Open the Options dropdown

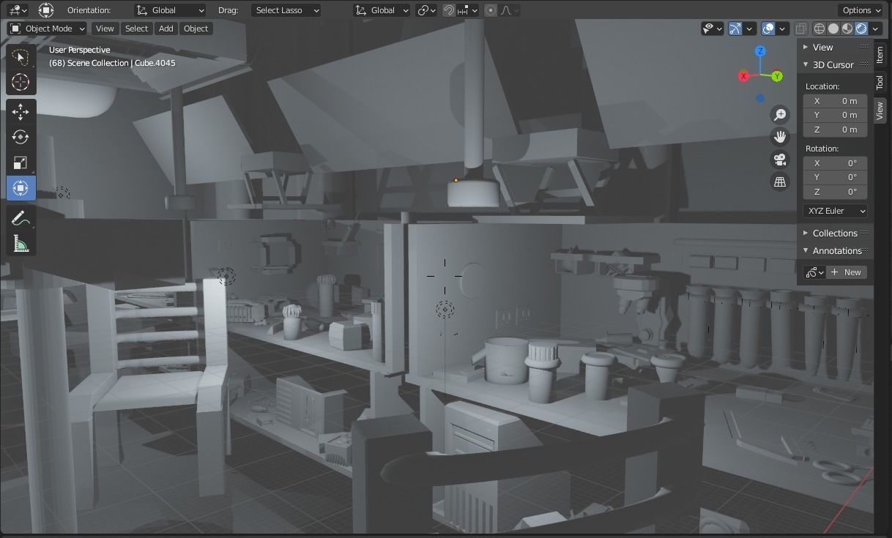pos(861,10)
